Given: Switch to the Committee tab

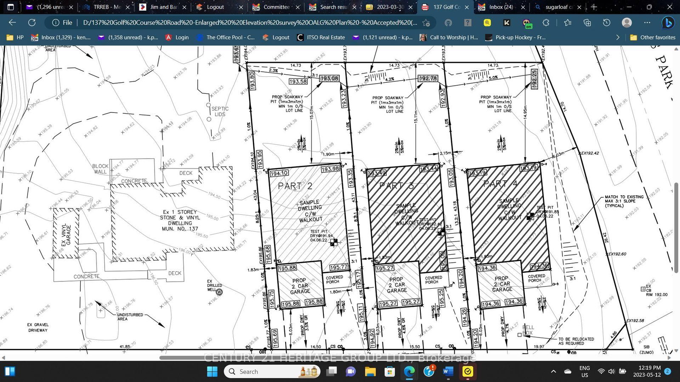Looking at the screenshot, I should pos(276,7).
